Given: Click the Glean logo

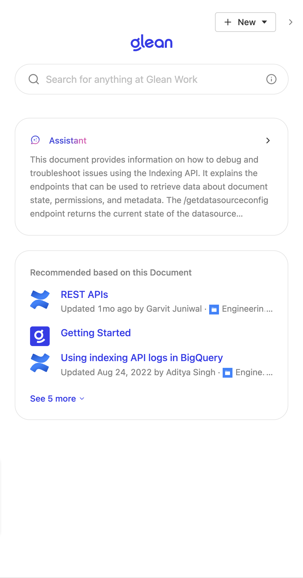Looking at the screenshot, I should (151, 42).
